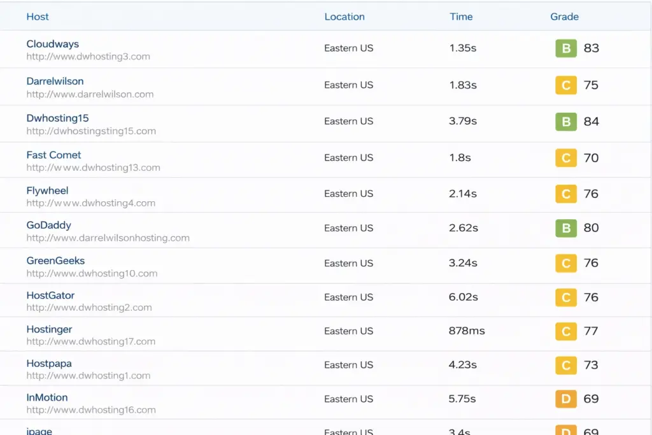652x435 pixels.
Task: Sort table by the Host column header
Action: [x=38, y=17]
